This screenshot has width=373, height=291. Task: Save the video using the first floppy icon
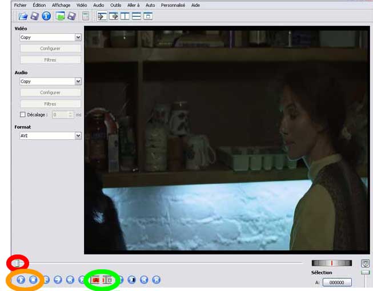(x=35, y=16)
